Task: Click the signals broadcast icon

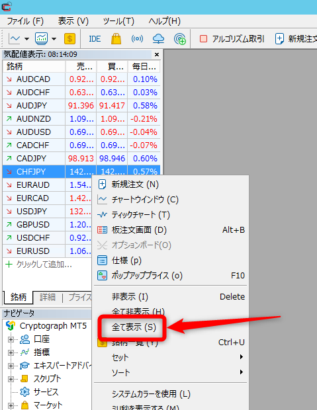Action: pyautogui.click(x=137, y=39)
